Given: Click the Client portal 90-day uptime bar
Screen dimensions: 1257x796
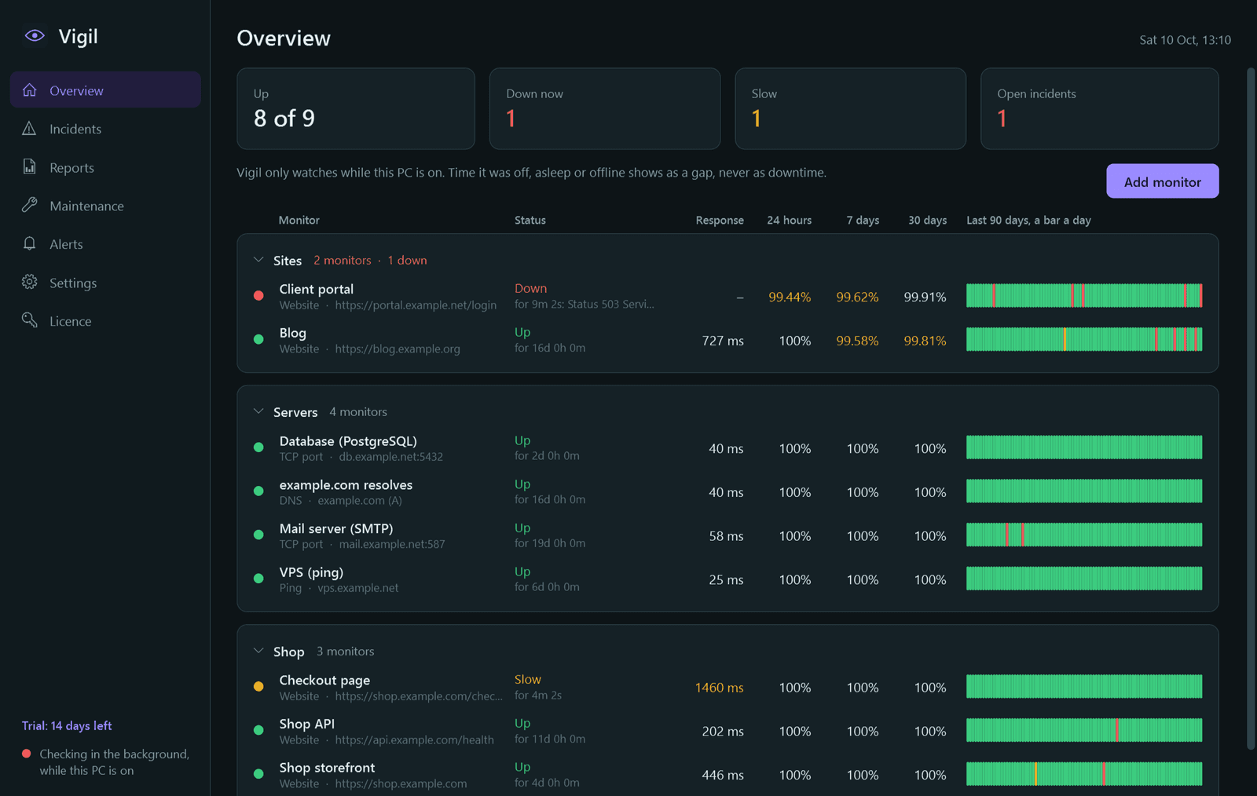Looking at the screenshot, I should click(x=1084, y=296).
